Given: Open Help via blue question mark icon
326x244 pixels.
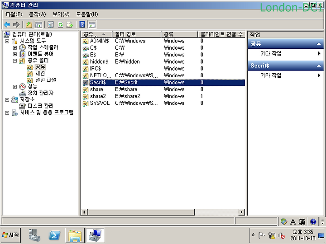Looking at the screenshot, I should [x=82, y=25].
